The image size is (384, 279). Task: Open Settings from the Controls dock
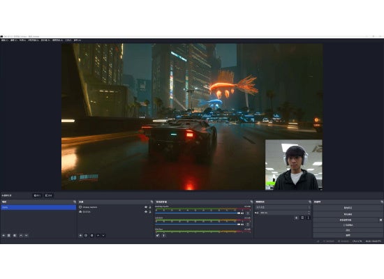[x=348, y=230]
